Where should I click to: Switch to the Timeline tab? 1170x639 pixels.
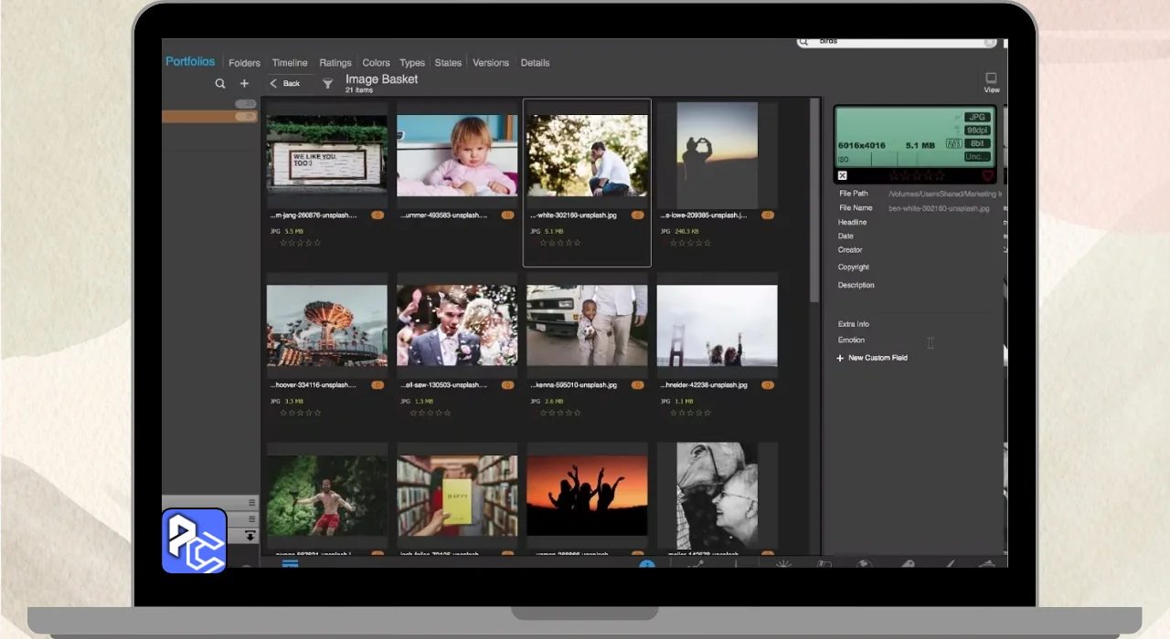pos(290,63)
